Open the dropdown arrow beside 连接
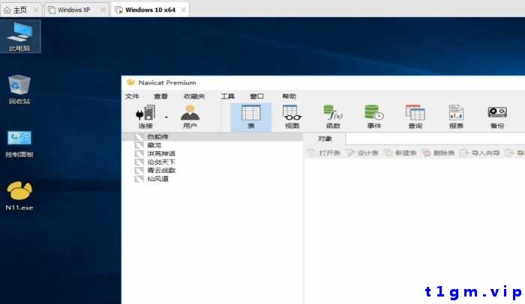This screenshot has height=304, width=525. point(166,117)
